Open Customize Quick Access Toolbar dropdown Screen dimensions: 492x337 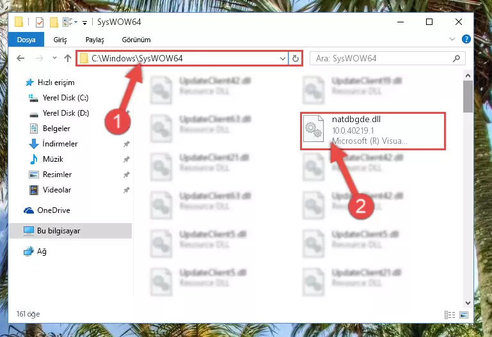coord(84,22)
